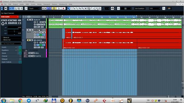Mute the MELODAYN track
This screenshot has height=103, width=184.
(28, 40)
